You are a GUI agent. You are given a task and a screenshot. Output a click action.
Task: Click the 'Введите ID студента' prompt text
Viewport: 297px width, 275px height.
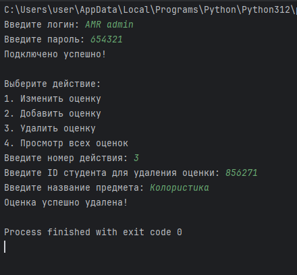(x=55, y=173)
